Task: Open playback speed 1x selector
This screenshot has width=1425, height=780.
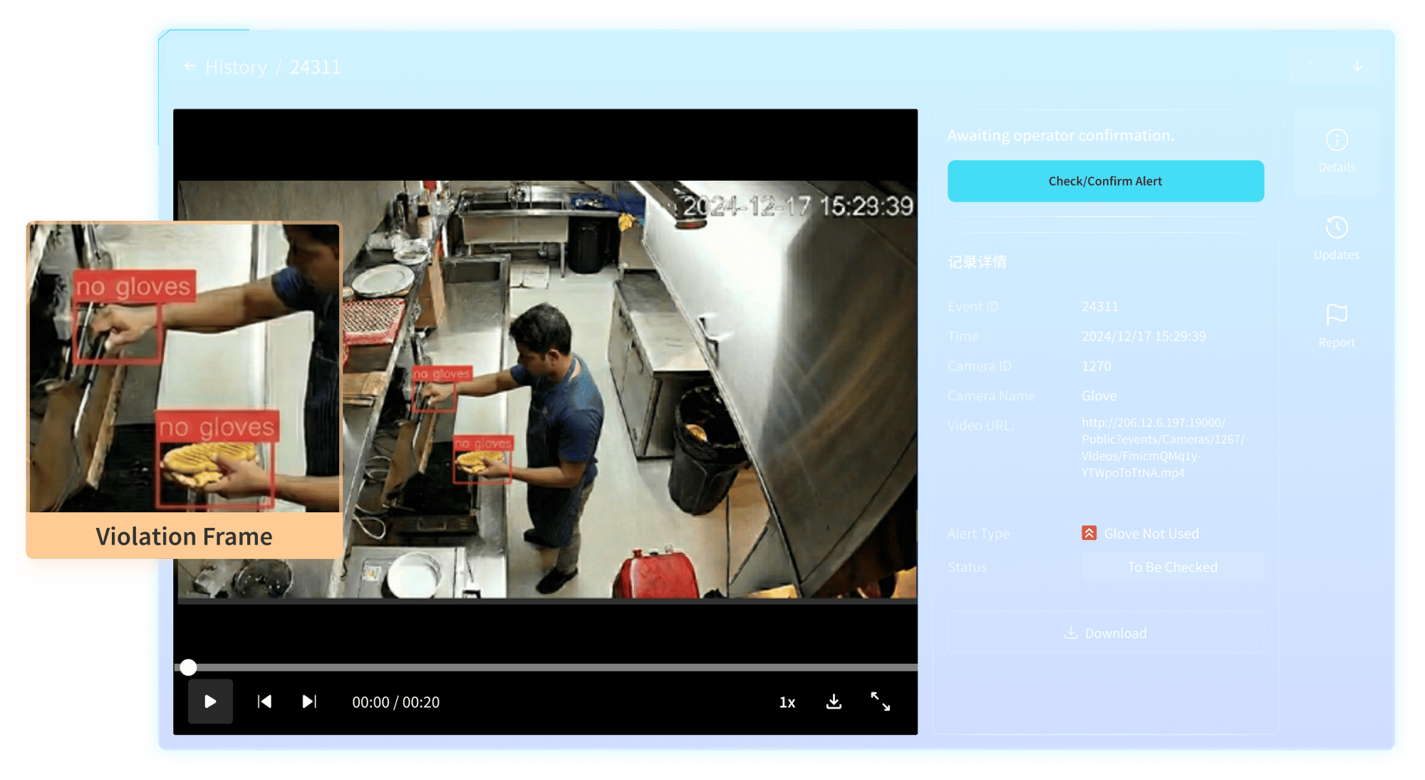Action: coord(787,702)
